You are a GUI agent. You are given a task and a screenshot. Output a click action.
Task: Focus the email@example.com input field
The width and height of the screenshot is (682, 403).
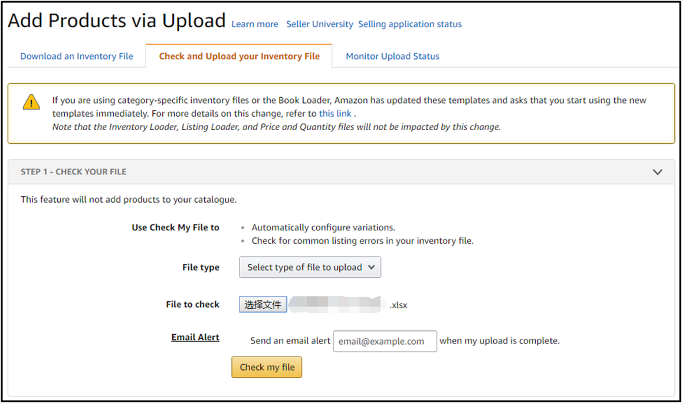385,341
